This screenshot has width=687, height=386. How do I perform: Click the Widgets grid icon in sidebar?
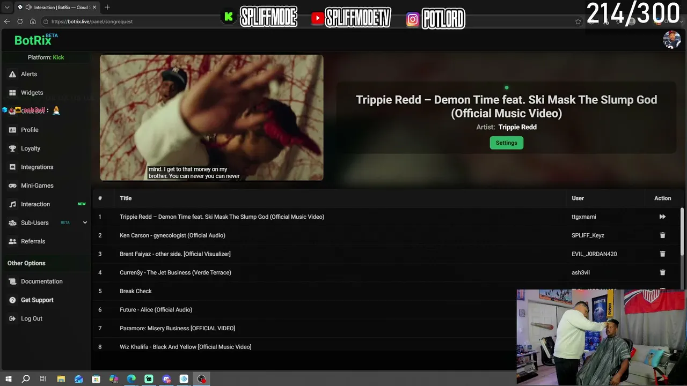pyautogui.click(x=12, y=93)
